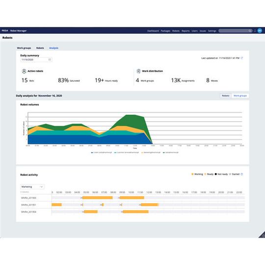Screen dimensions: 265x265
Task: Click the green series legend entry in chart
Action: tap(170, 153)
